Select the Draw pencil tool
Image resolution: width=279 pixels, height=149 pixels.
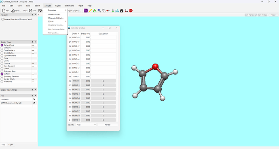(x=90, y=10)
